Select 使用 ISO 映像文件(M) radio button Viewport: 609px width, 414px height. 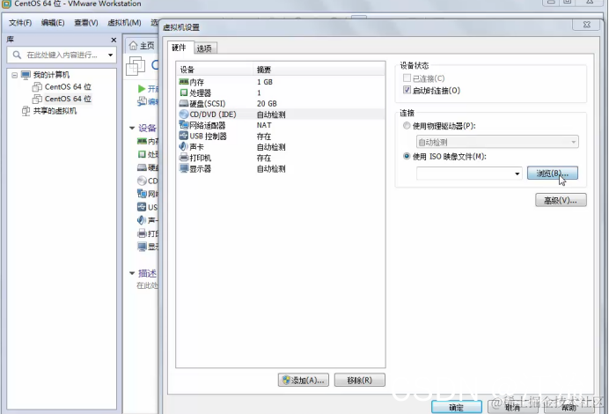[x=407, y=156]
